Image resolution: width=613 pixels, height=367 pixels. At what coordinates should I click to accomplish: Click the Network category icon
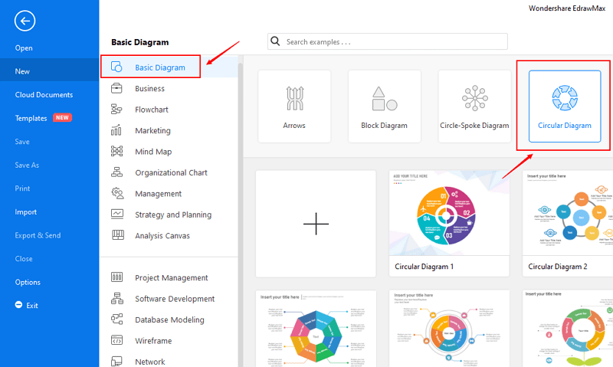[116, 361]
